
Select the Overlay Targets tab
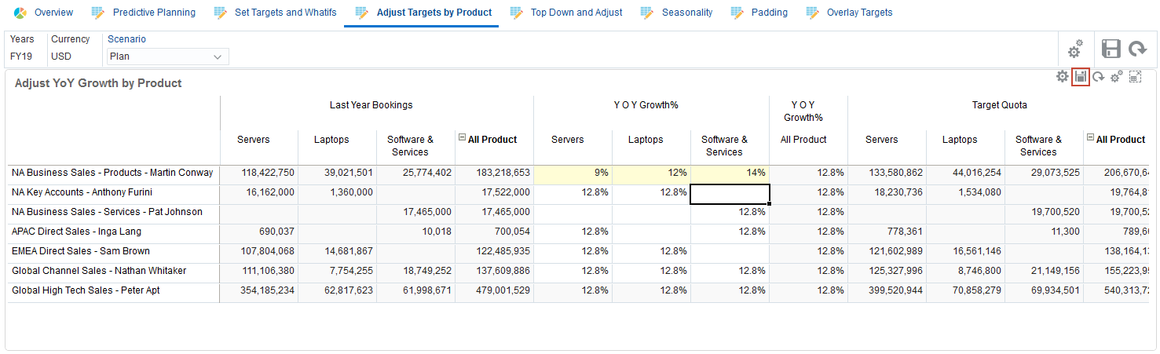pyautogui.click(x=859, y=13)
